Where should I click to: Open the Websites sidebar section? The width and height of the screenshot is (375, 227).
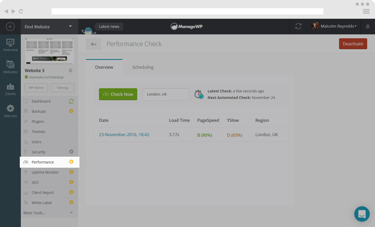point(10,67)
